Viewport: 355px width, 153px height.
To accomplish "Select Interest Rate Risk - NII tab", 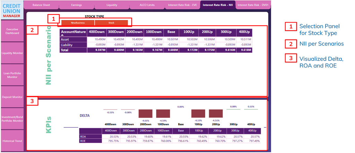I will 218,4.
